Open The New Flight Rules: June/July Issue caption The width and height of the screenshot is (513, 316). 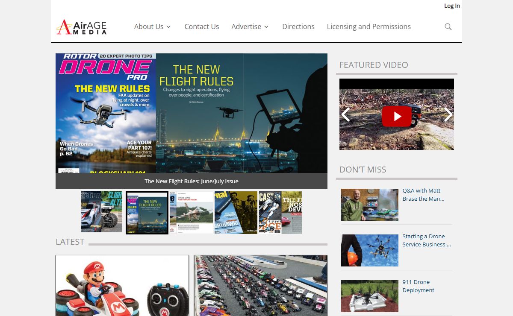coord(192,181)
